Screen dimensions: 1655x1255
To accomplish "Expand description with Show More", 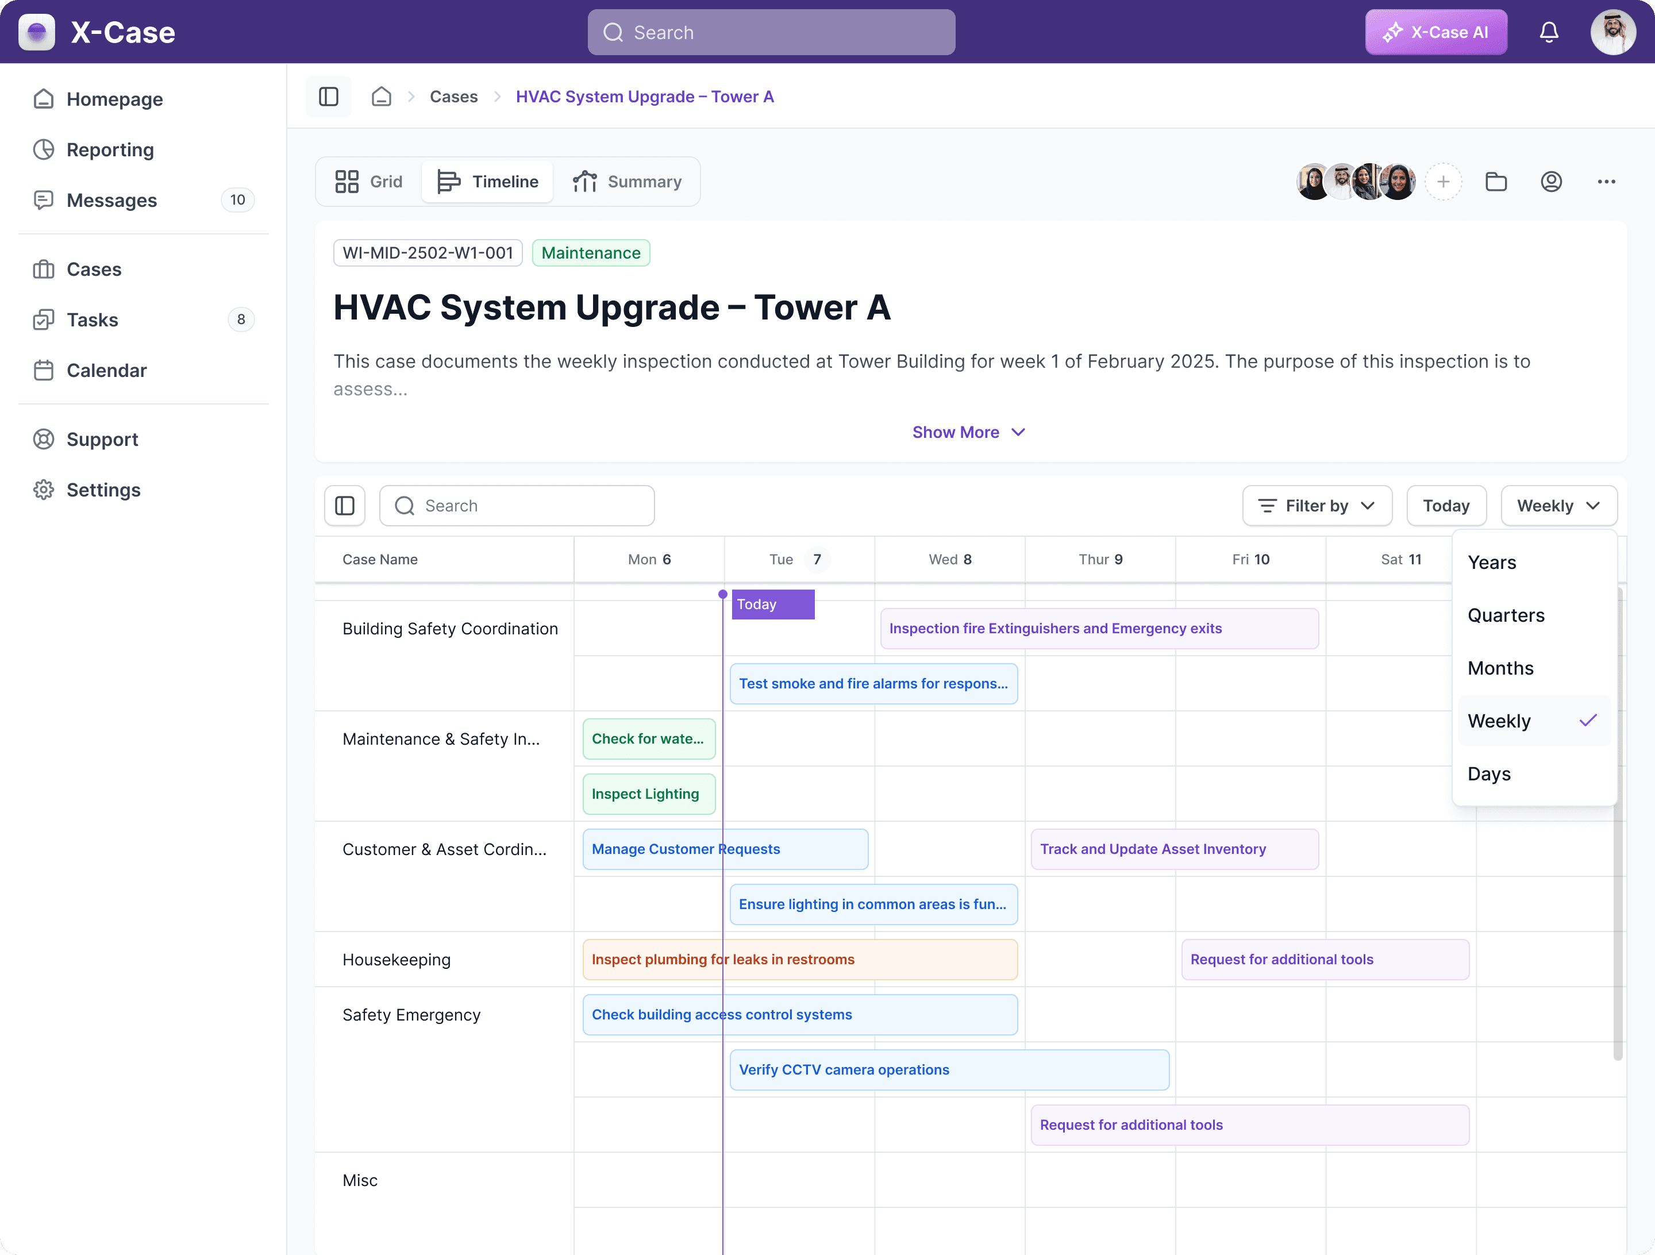I will tap(968, 433).
